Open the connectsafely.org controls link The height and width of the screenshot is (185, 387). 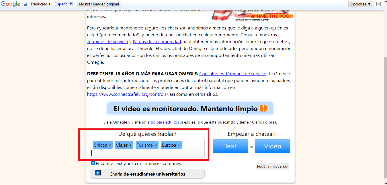pyautogui.click(x=128, y=94)
